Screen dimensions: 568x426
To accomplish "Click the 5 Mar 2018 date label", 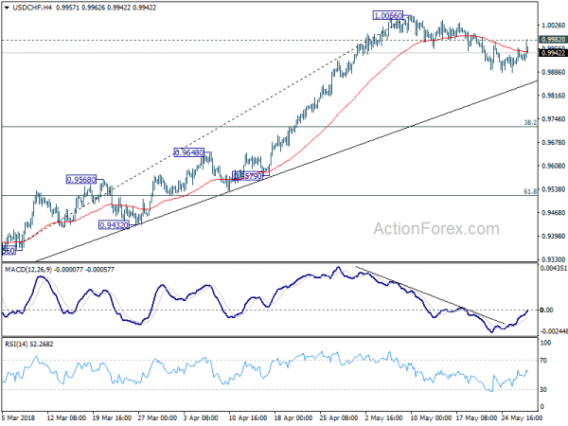I will (19, 418).
